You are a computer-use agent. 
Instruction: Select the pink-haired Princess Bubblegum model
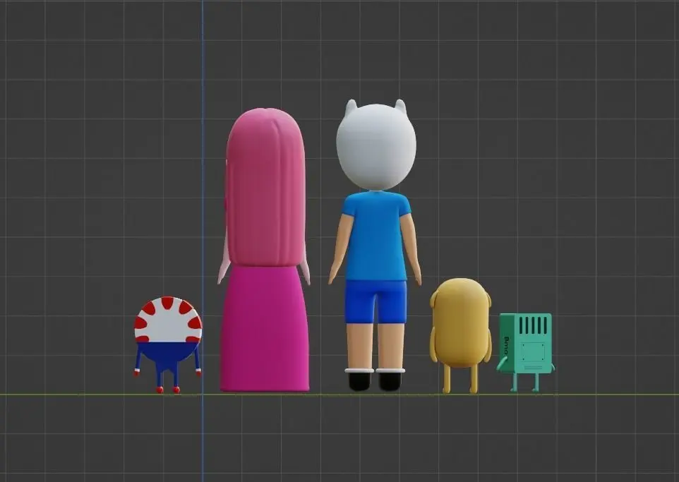264,250
